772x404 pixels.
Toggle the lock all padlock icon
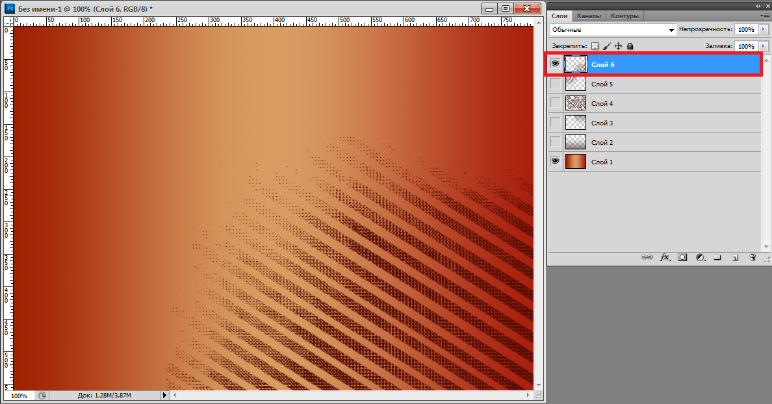[x=630, y=45]
